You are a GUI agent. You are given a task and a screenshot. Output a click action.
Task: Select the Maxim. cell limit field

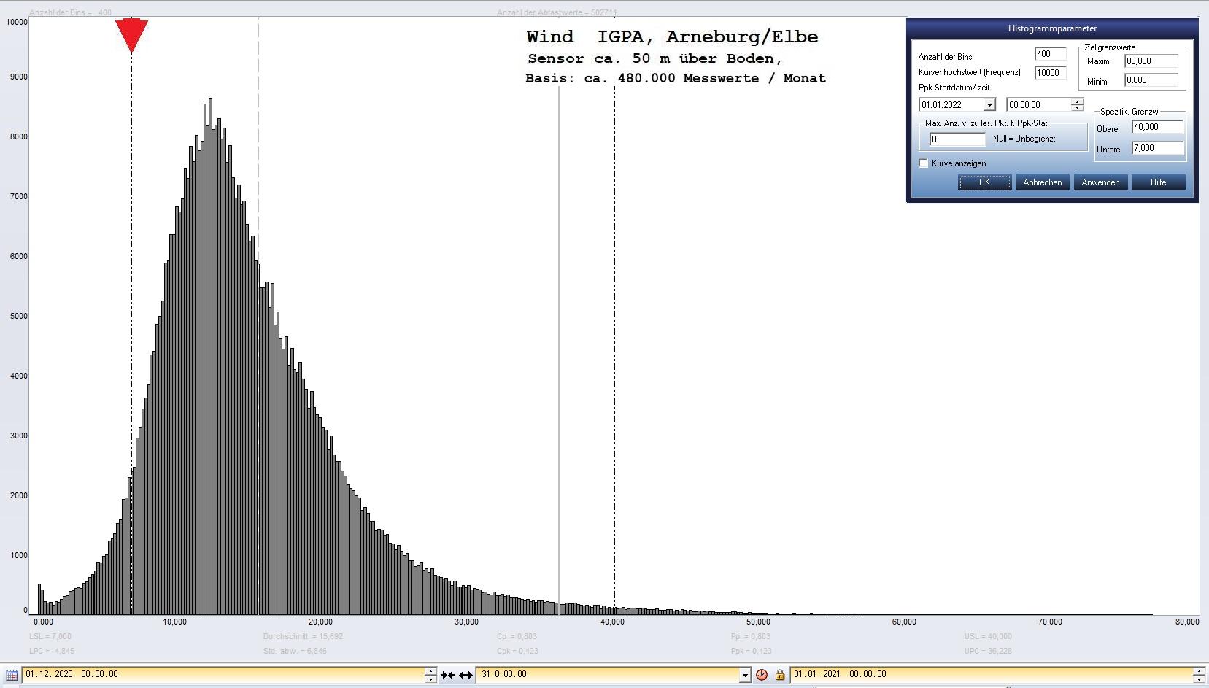pyautogui.click(x=1151, y=61)
